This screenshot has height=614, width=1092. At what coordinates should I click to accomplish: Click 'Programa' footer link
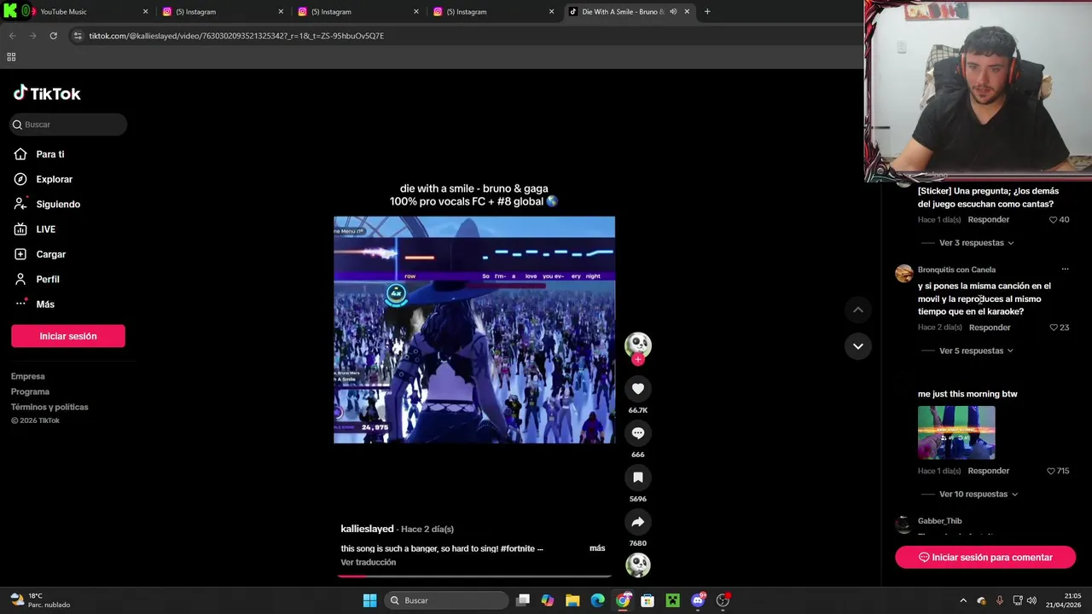point(30,391)
